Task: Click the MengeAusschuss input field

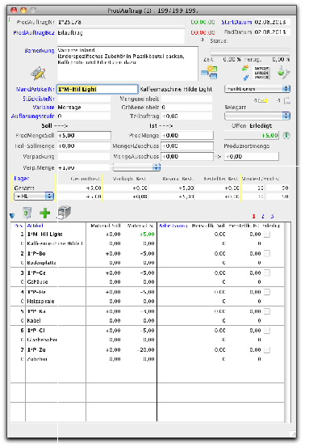Action: tap(187, 157)
